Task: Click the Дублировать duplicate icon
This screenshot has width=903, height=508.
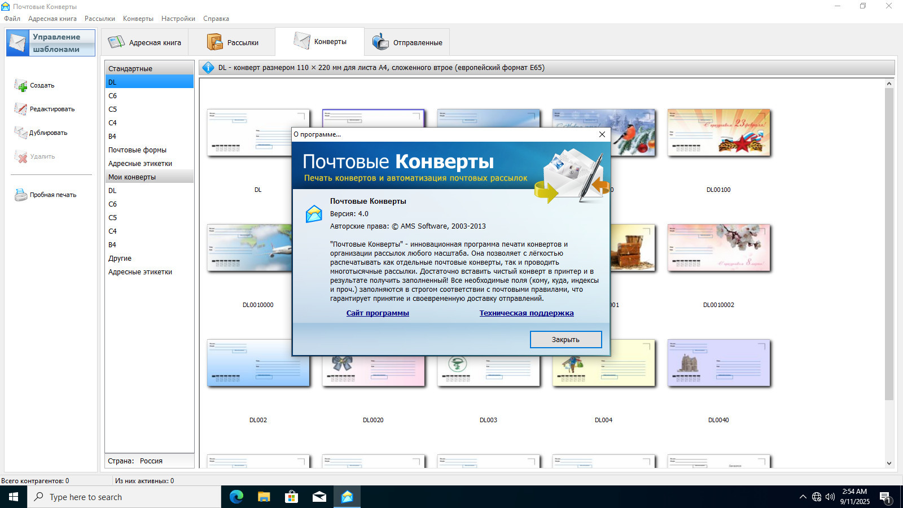Action: click(x=21, y=133)
